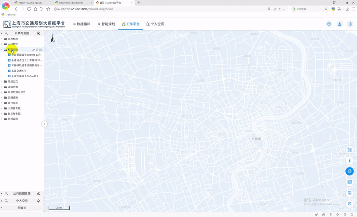Toggle layer 轨道交通站点600m覆盖
The image size is (357, 217).
click(9, 76)
